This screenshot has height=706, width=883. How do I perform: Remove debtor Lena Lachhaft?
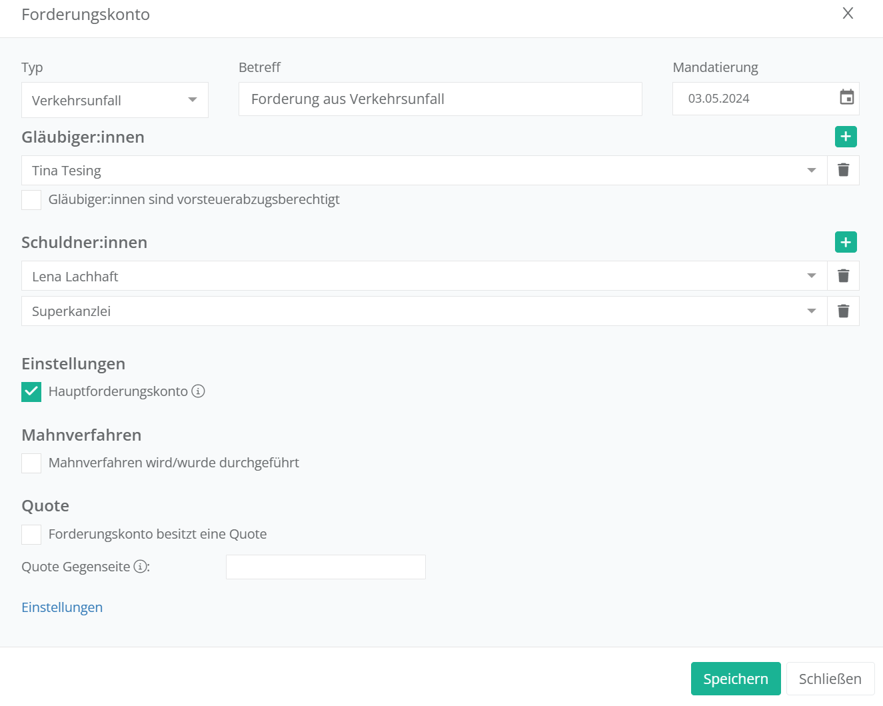coord(843,276)
